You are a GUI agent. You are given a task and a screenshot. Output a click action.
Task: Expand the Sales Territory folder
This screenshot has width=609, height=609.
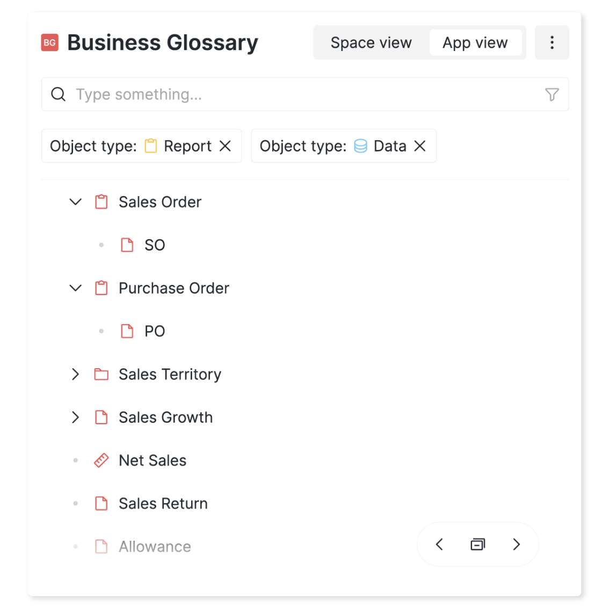coord(75,374)
